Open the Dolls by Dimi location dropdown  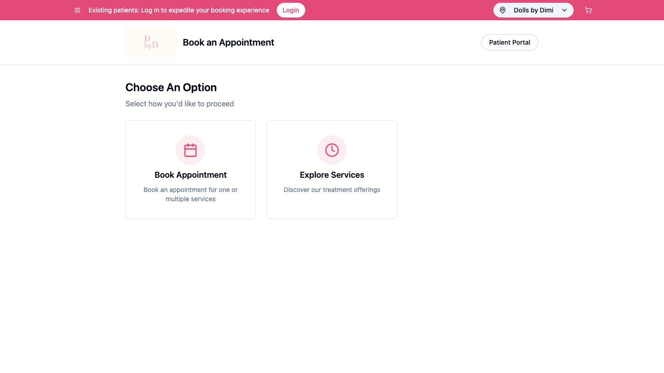533,10
